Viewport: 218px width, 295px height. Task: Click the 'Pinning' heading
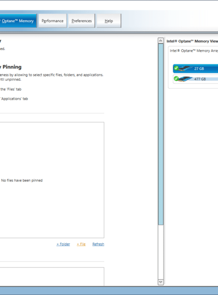point(12,67)
